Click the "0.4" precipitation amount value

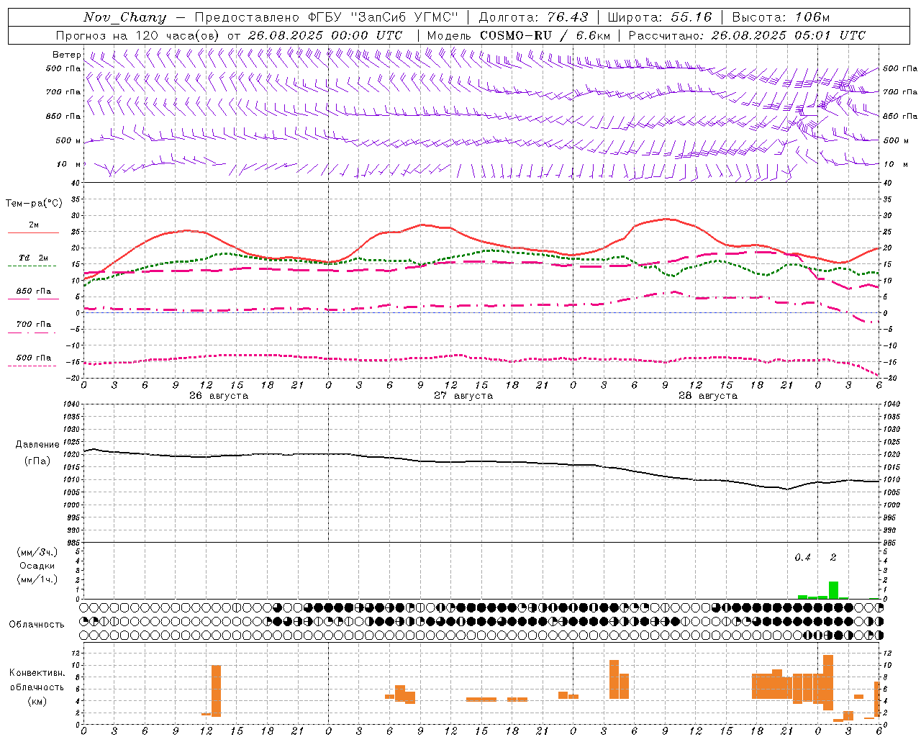coord(802,557)
